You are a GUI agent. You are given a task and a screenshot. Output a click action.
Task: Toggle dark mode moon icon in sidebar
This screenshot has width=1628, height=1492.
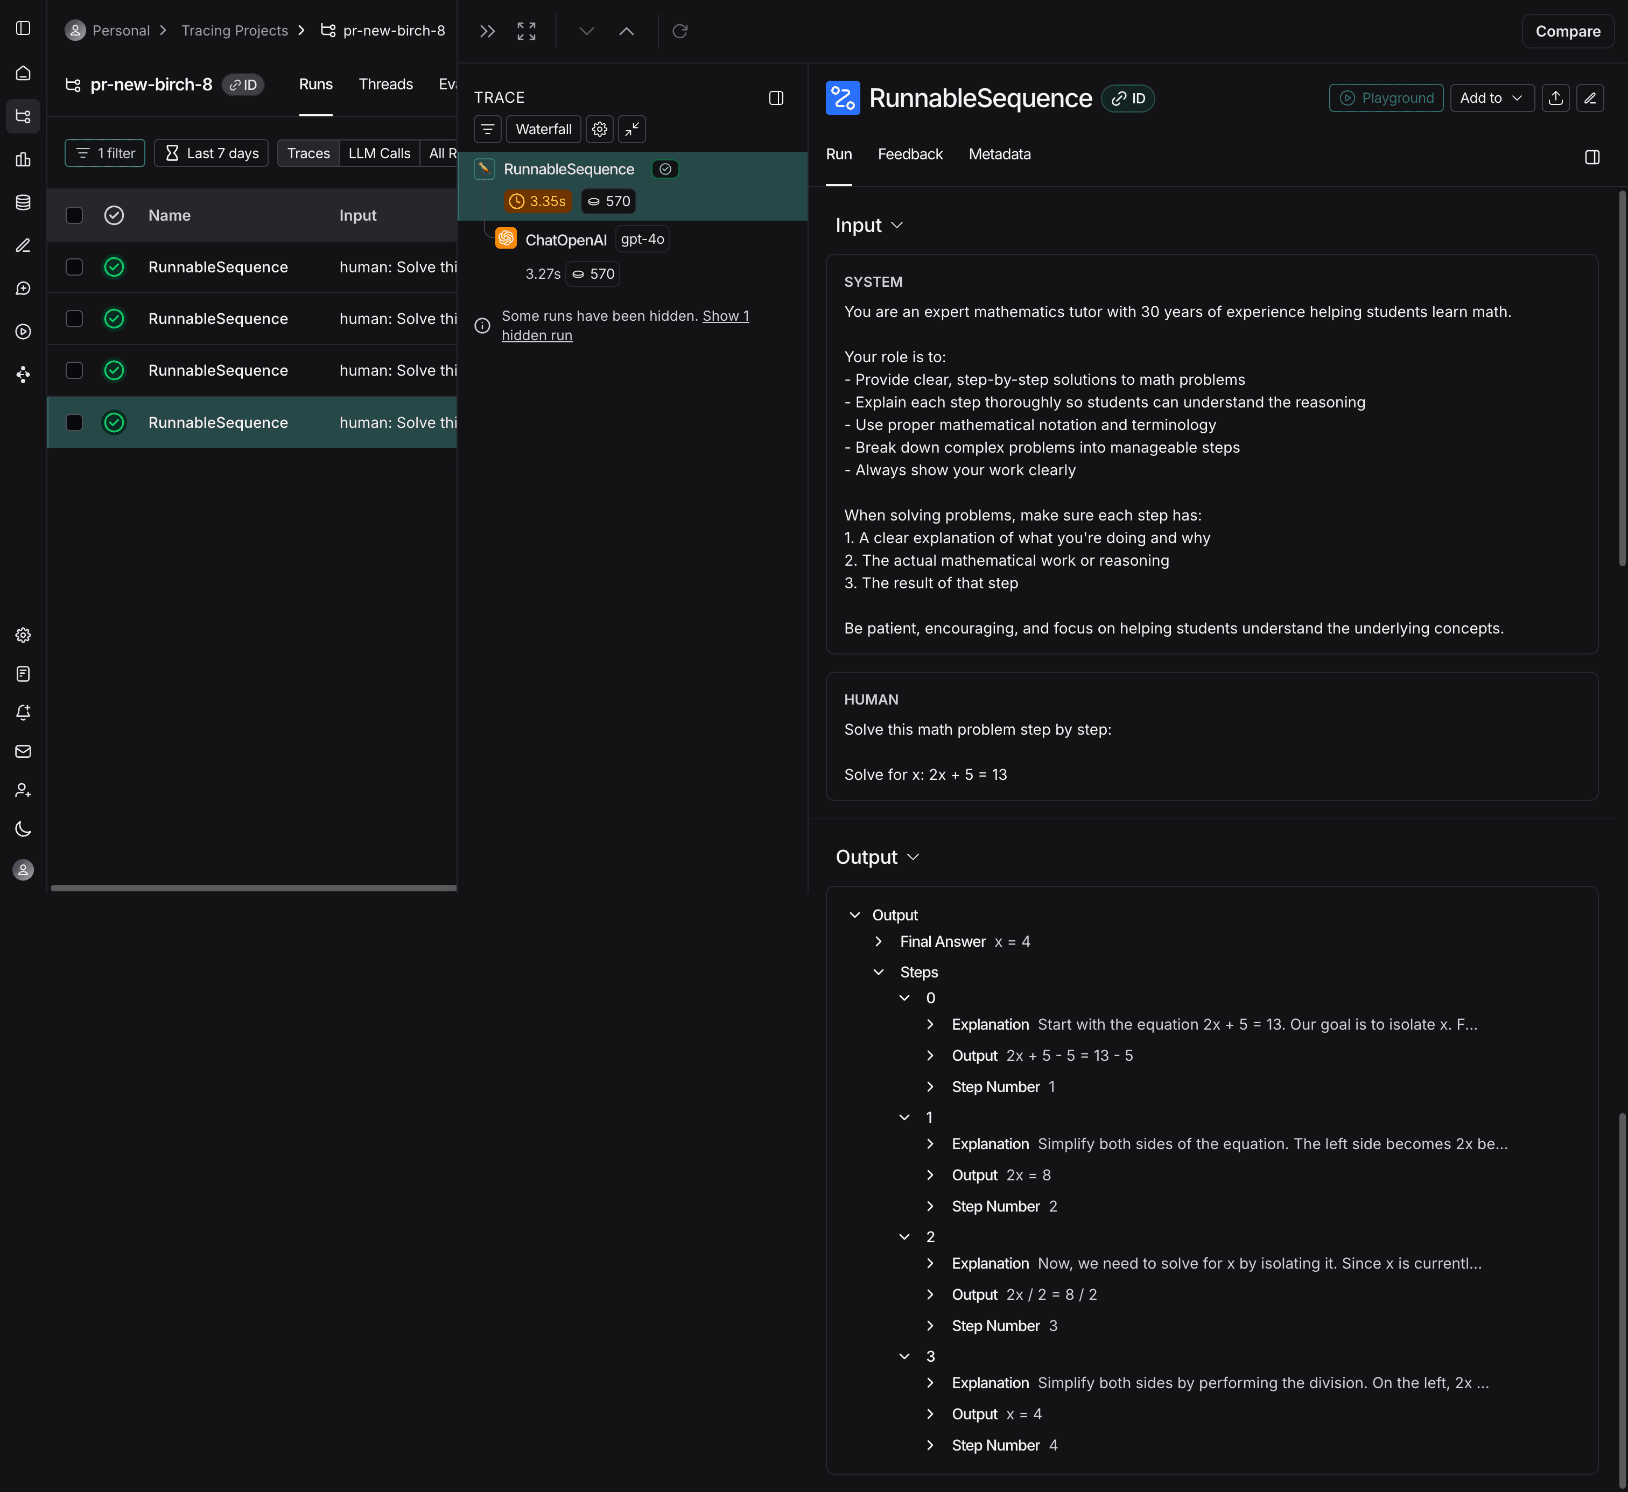24,828
